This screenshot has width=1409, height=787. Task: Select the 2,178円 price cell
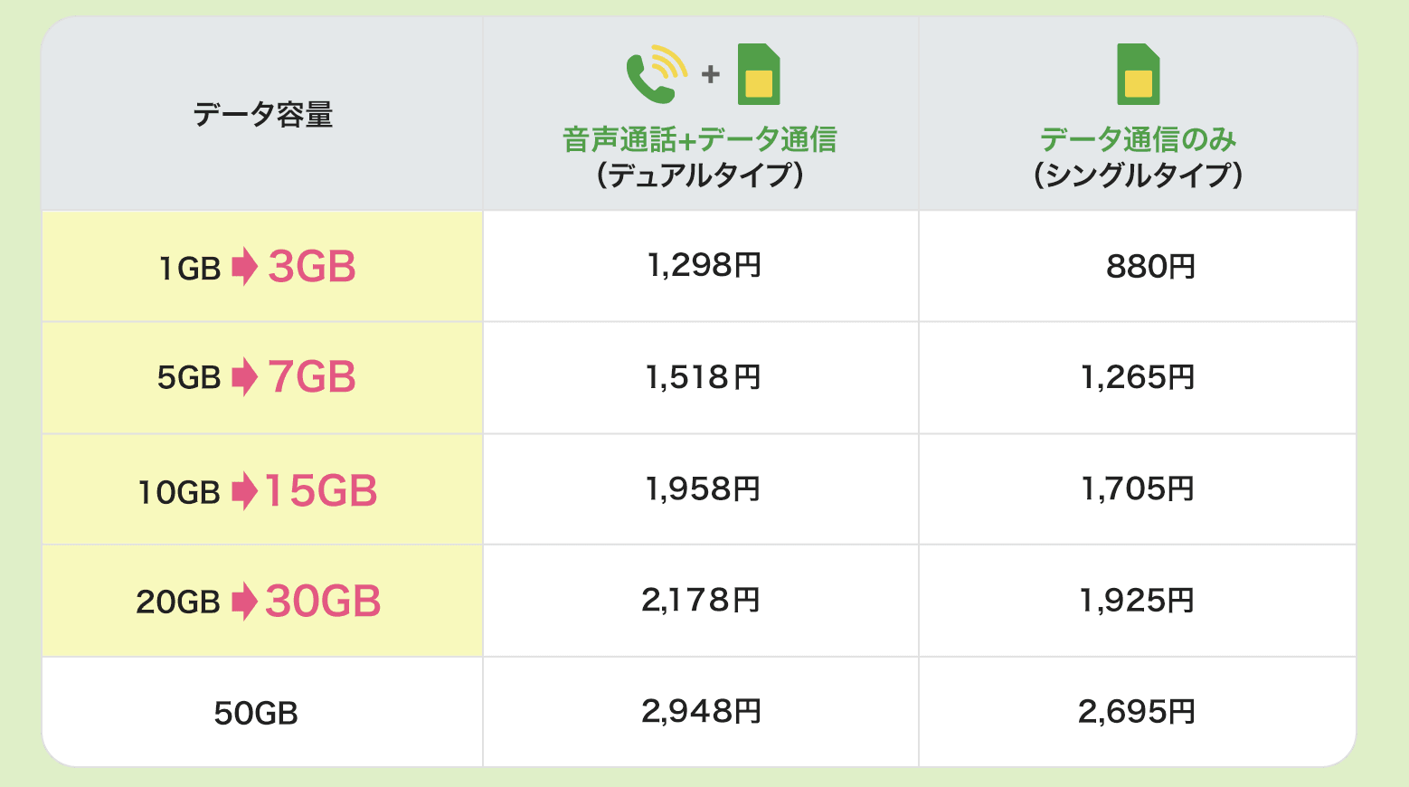click(701, 601)
